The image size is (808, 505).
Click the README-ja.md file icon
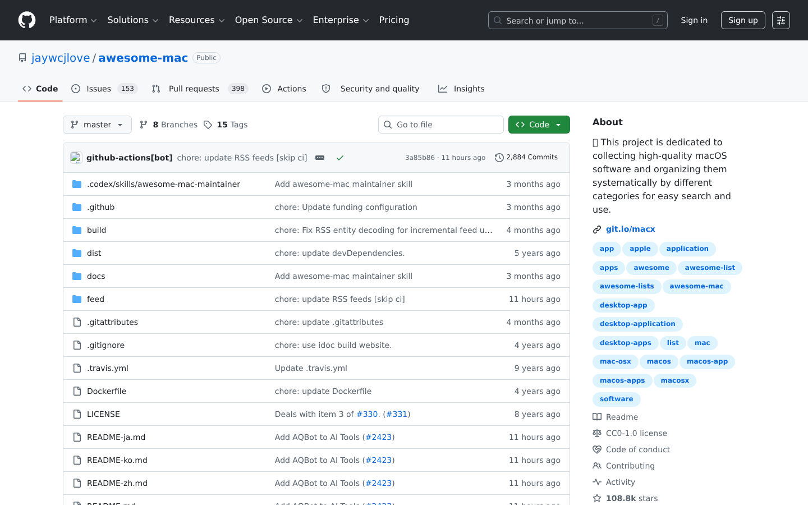(x=77, y=437)
